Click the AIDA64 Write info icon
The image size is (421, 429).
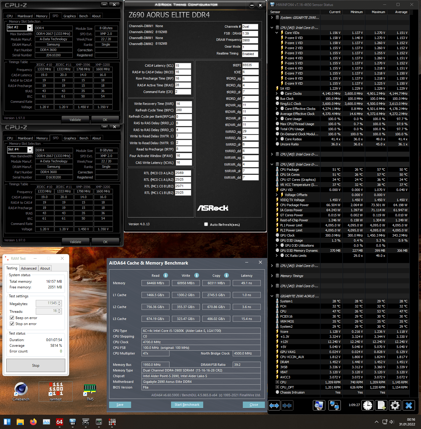(197, 275)
